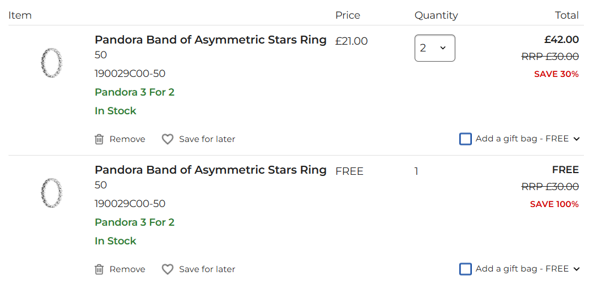Open ring thumbnail image of £21.00 item
The height and width of the screenshot is (284, 593).
pyautogui.click(x=52, y=63)
